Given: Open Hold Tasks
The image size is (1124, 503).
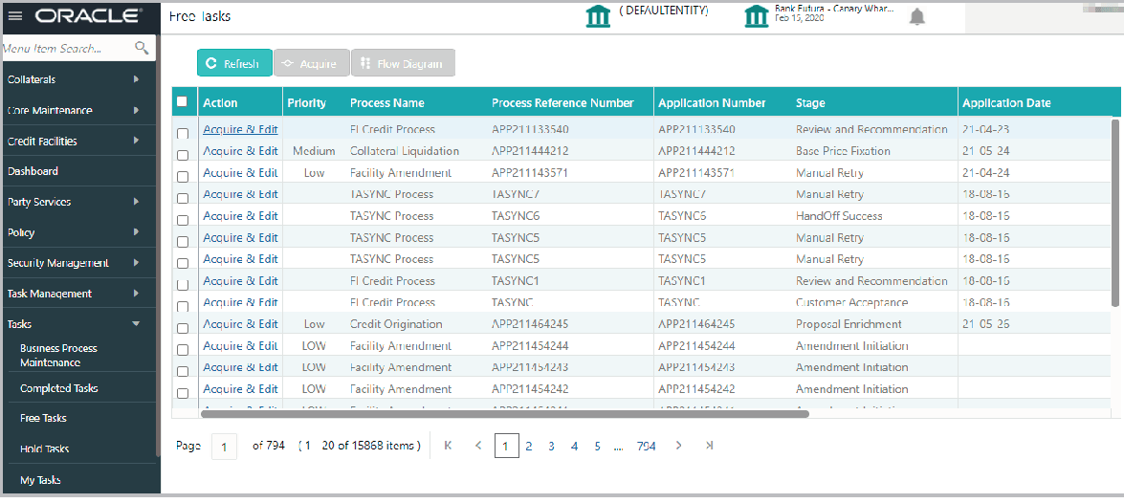Looking at the screenshot, I should 44,449.
